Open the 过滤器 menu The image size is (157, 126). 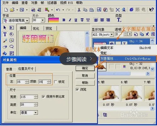click(52, 3)
